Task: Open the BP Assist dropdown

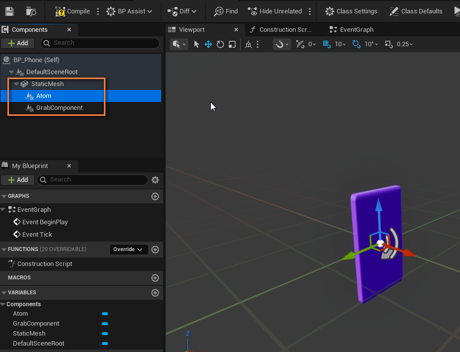Action: (129, 11)
